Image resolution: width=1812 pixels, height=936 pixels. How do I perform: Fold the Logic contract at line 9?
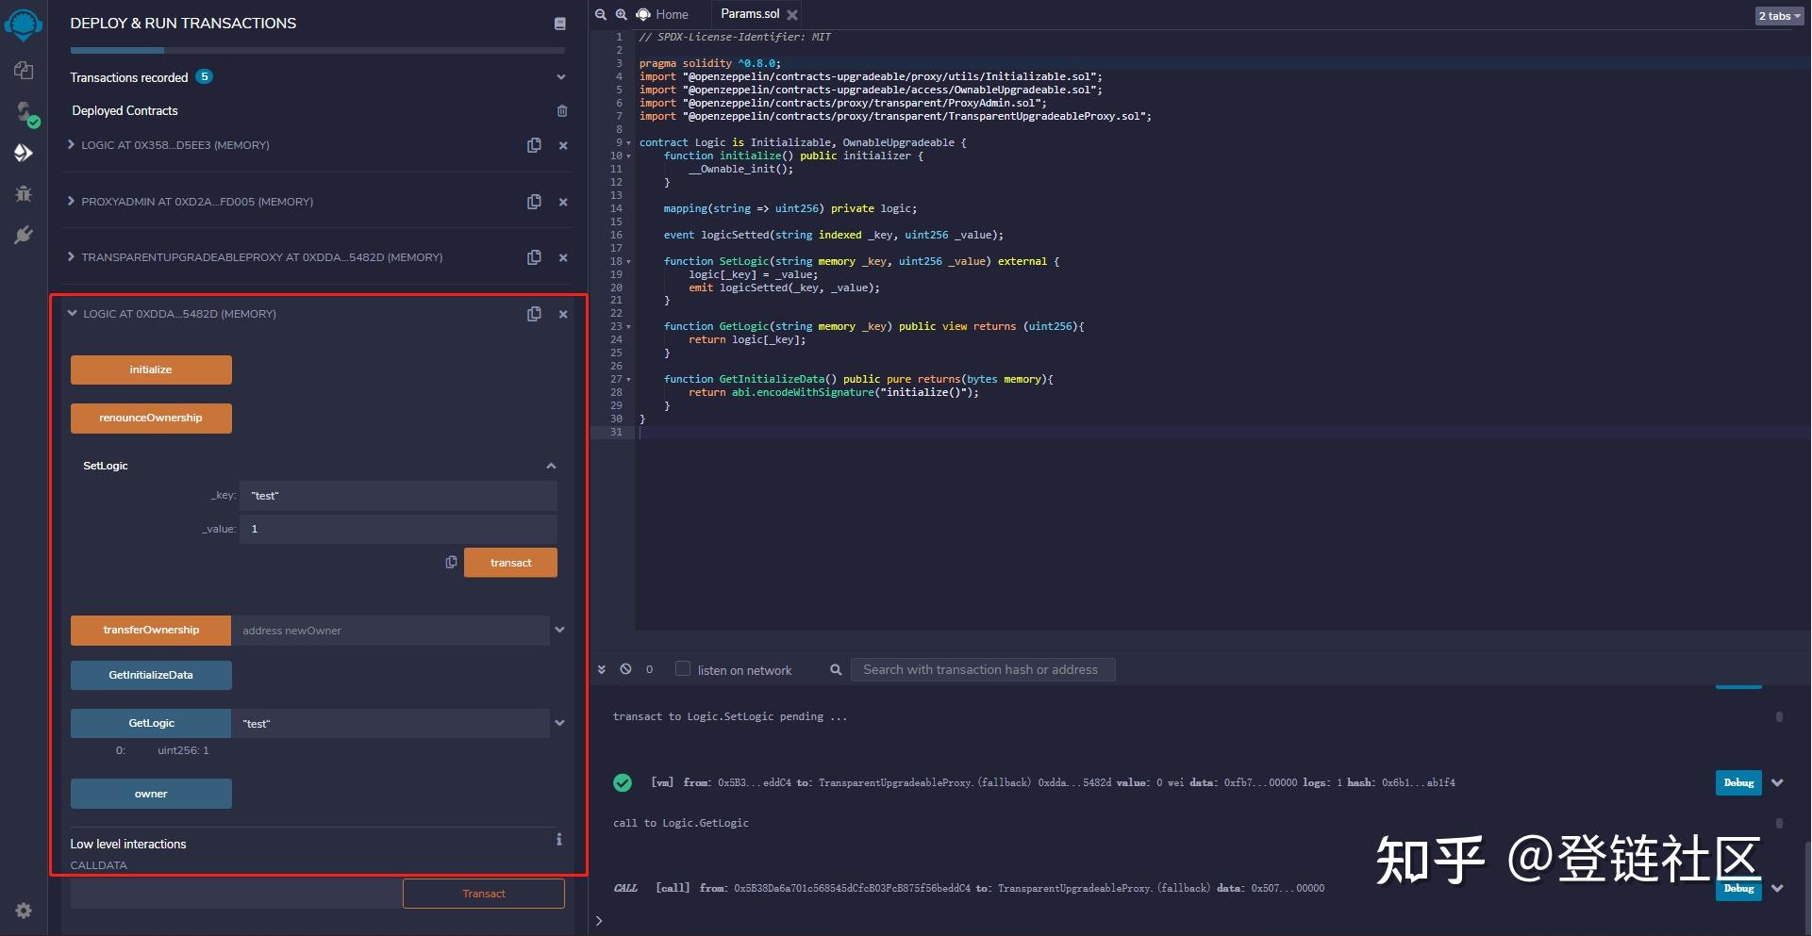coord(629,143)
